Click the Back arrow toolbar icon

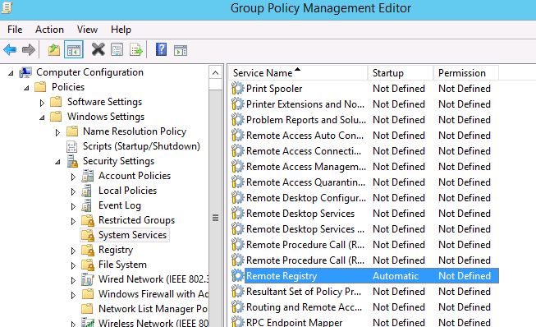point(10,50)
